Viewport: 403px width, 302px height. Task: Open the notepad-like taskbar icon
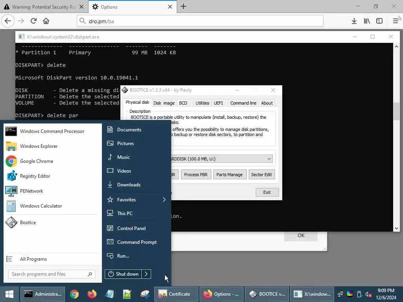[x=110, y=294]
